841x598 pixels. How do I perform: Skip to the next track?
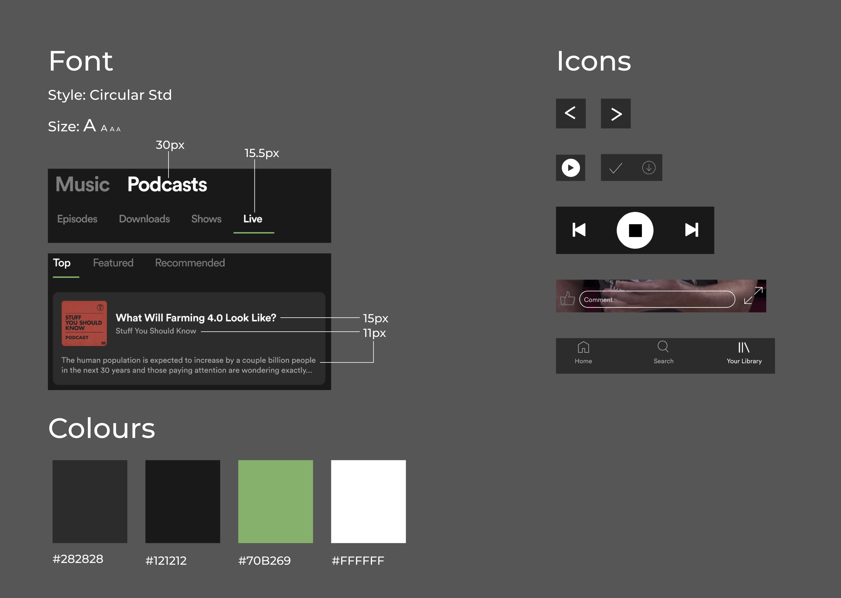pyautogui.click(x=692, y=230)
